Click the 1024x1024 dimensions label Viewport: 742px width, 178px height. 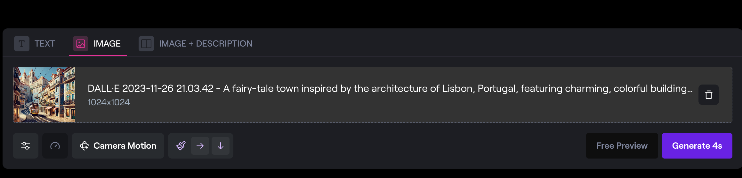tap(109, 102)
